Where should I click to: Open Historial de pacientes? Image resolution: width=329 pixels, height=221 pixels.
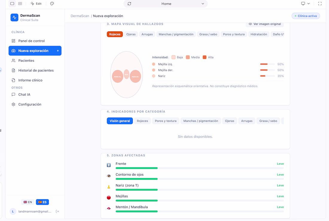pyautogui.click(x=35, y=70)
